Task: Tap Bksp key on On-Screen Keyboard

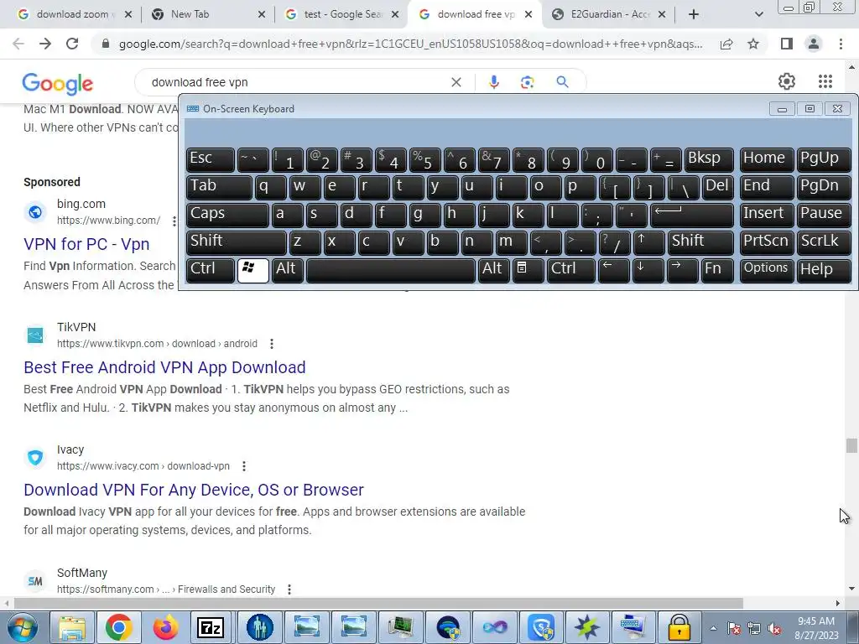Action: click(x=709, y=159)
